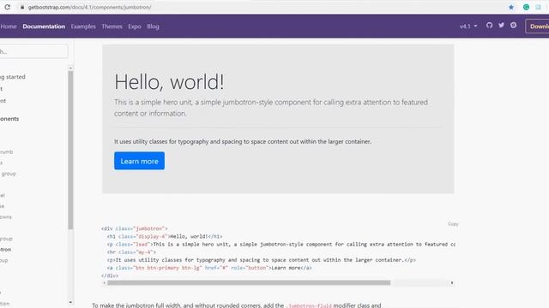Open Bootstrap's Twitter icon link
The image size is (549, 308).
coord(501,25)
